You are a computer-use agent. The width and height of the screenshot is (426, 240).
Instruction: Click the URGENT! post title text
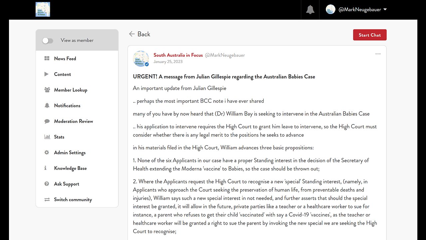224,77
